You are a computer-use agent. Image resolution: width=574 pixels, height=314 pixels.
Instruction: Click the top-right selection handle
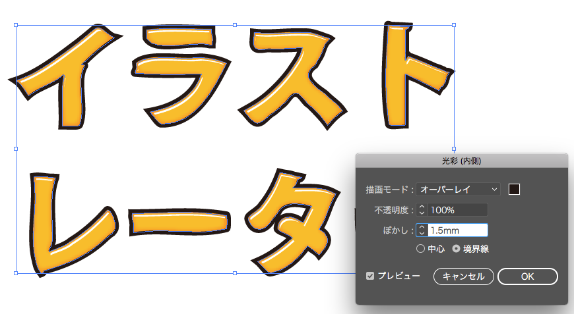pos(454,25)
